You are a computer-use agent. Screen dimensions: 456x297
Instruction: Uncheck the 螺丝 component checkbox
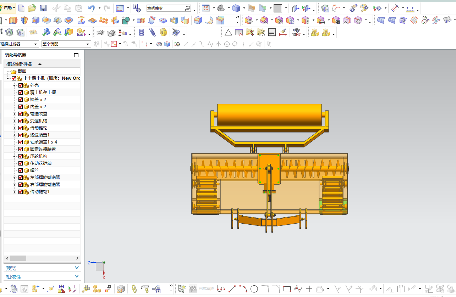tap(21, 170)
